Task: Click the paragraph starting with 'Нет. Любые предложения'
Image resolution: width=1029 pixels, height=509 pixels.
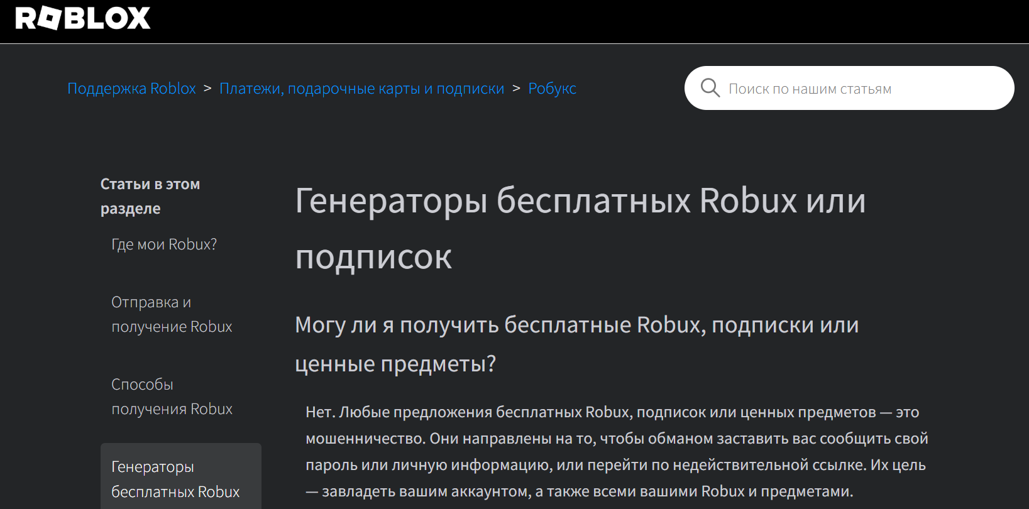Action: (x=617, y=452)
